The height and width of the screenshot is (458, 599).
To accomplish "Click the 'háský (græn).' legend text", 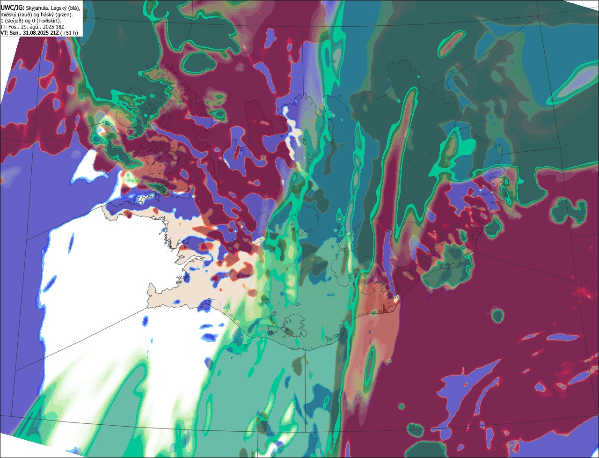I will click(57, 15).
